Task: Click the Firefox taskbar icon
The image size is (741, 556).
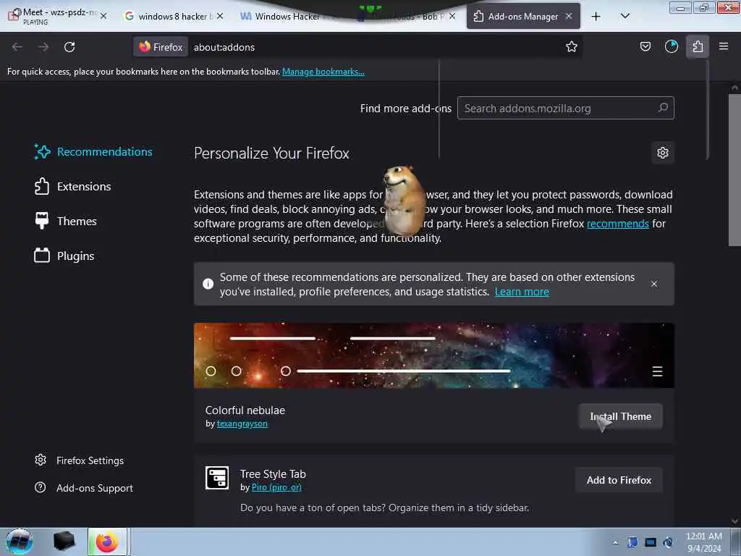Action: [107, 542]
